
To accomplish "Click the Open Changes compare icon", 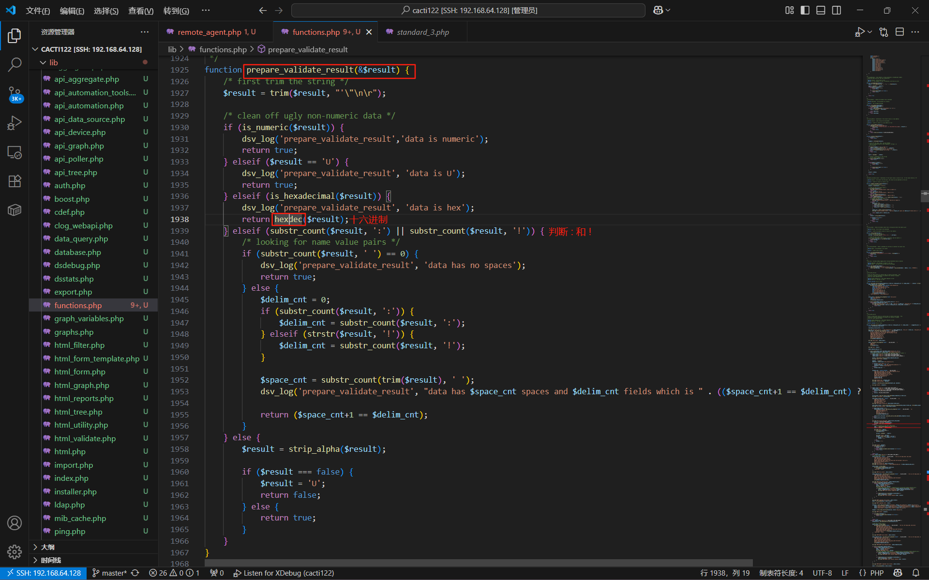I will (x=884, y=32).
